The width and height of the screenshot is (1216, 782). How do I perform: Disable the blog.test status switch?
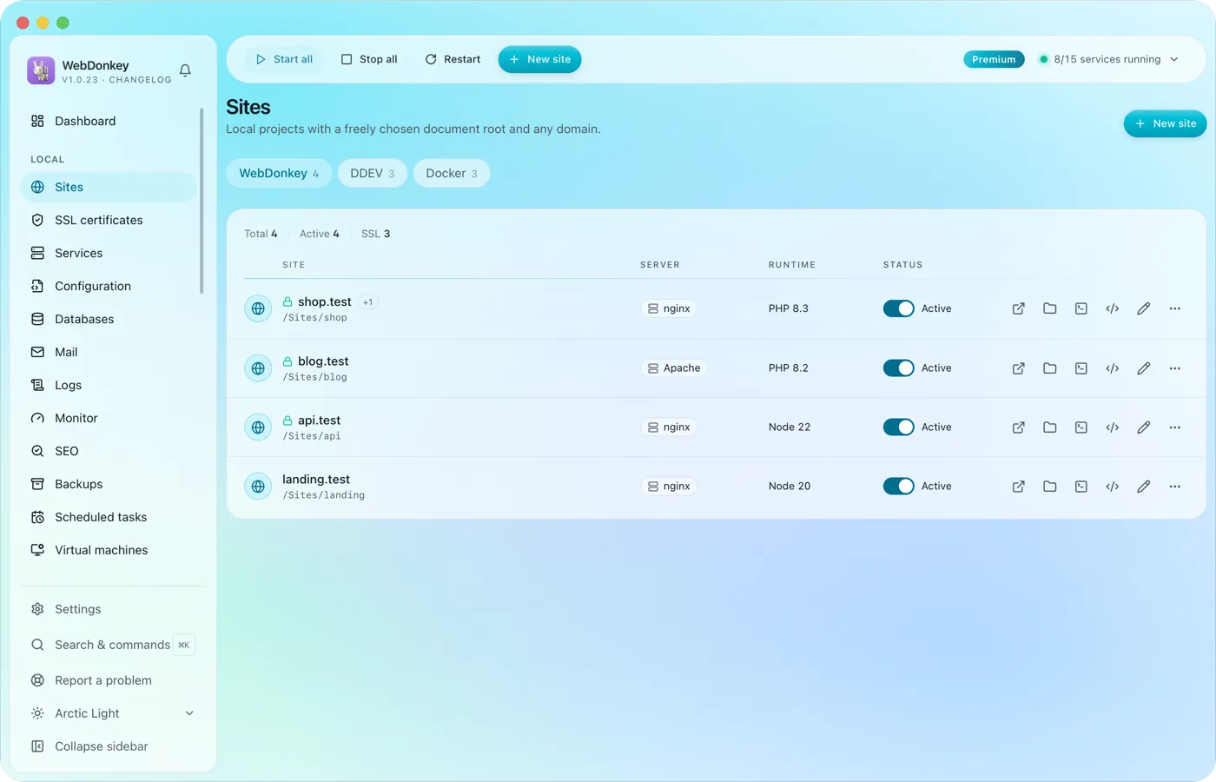click(899, 368)
